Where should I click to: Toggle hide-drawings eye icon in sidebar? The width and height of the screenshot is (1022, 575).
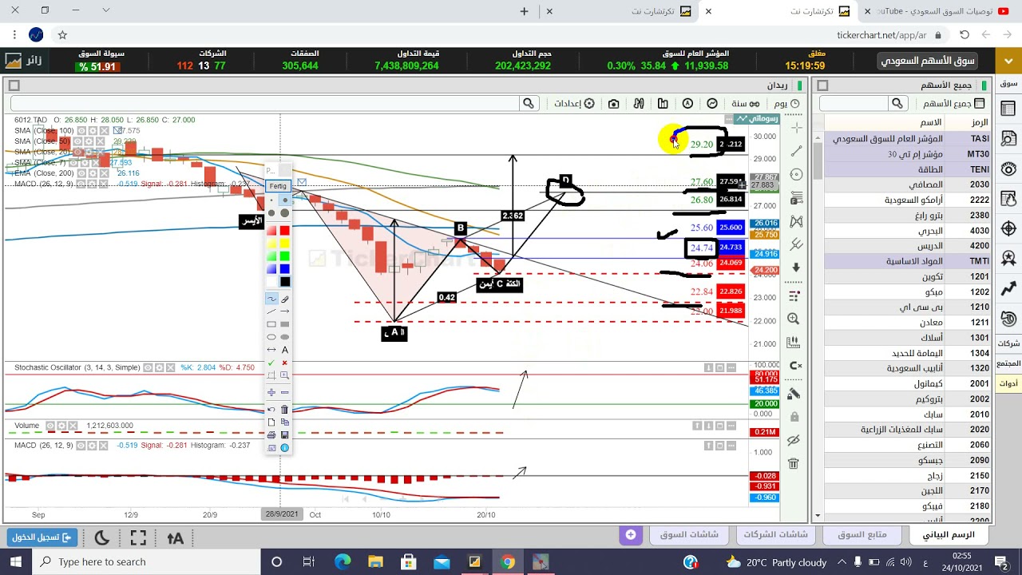[x=794, y=440]
